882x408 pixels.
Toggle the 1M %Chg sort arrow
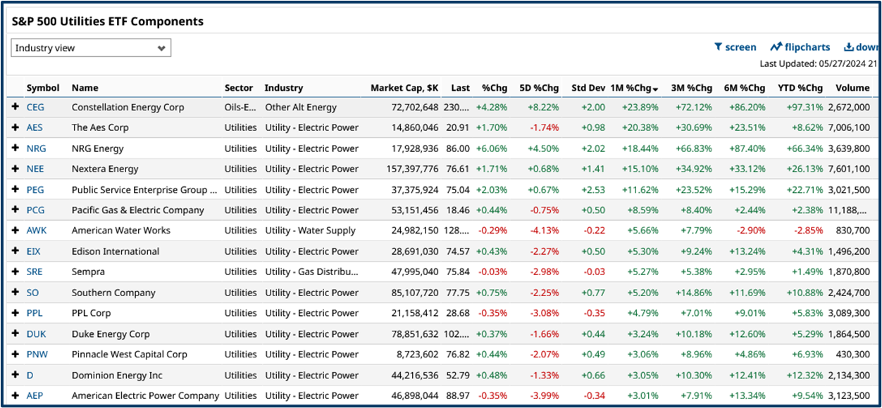(657, 87)
